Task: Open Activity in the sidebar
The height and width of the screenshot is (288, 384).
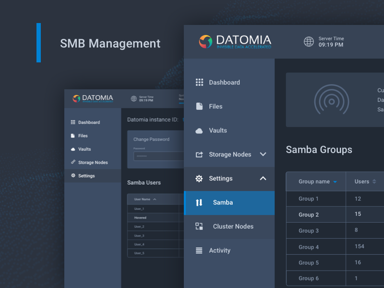Action: tap(220, 251)
